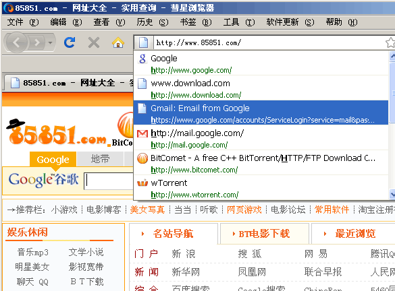Go to the Home page icon
Image resolution: width=395 pixels, height=291 pixels.
point(118,42)
